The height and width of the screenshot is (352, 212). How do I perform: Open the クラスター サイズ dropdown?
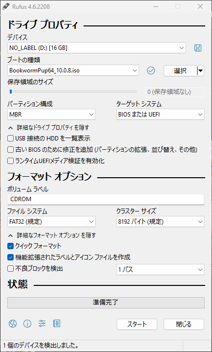click(160, 222)
